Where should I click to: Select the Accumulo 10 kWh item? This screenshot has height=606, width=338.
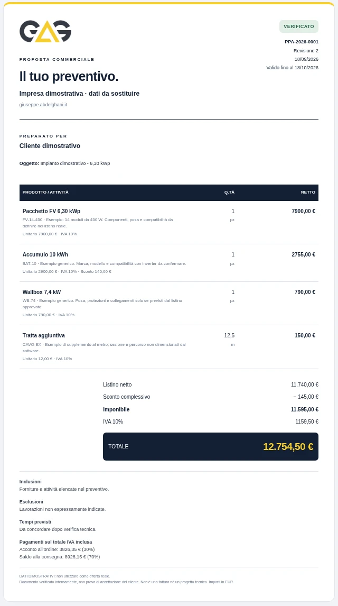point(169,263)
